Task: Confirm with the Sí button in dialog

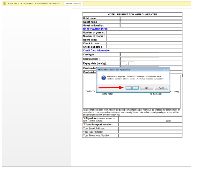Action: [132, 88]
